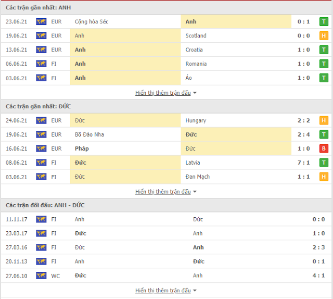The height and width of the screenshot is (299, 333).
Task: Select the 4 : 1 World Cup 2010 score
Action: click(x=318, y=276)
